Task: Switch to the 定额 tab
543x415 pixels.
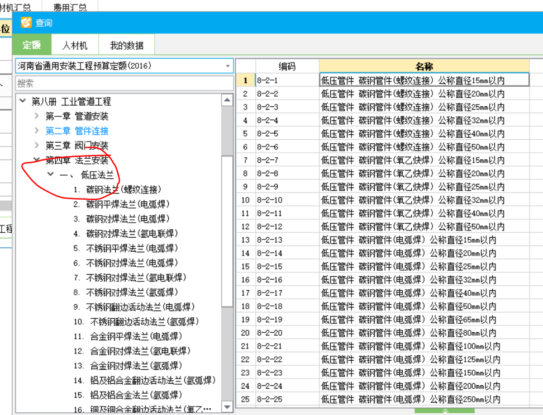Action: (x=32, y=45)
